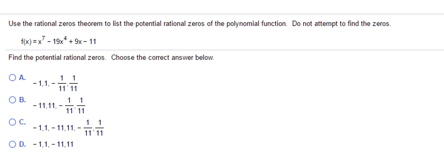Viewport: 444px width, 161px height.
Task: Click 'Find the potential rational zeros' text
Action: coord(58,58)
